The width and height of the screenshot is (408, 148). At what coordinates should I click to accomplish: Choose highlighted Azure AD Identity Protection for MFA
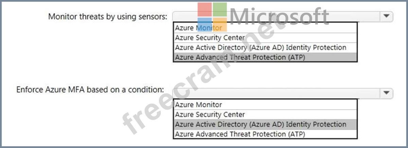click(x=265, y=124)
